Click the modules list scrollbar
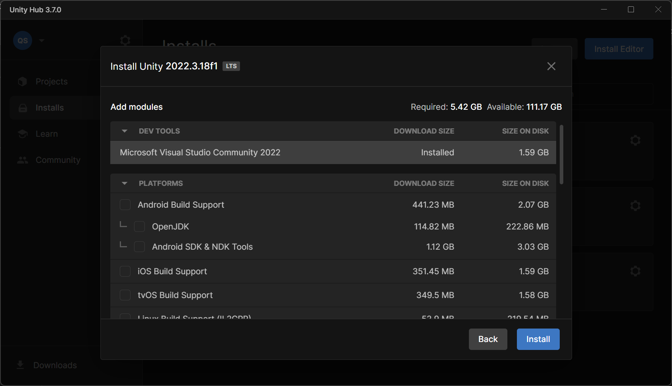672x386 pixels. click(x=561, y=155)
